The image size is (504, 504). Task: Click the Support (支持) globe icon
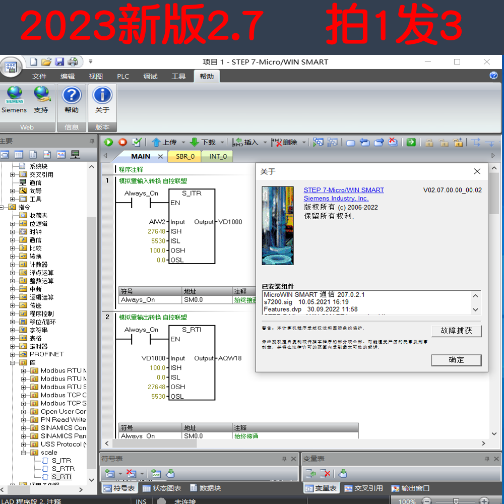pyautogui.click(x=41, y=94)
